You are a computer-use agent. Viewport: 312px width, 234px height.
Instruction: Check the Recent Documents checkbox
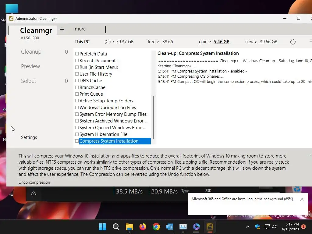[x=77, y=61]
